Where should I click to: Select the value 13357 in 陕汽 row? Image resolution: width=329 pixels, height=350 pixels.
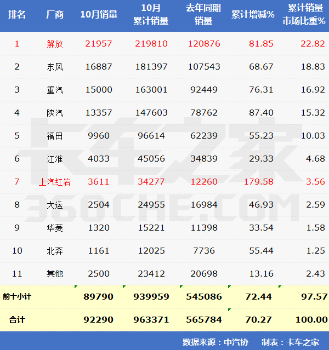(x=99, y=113)
